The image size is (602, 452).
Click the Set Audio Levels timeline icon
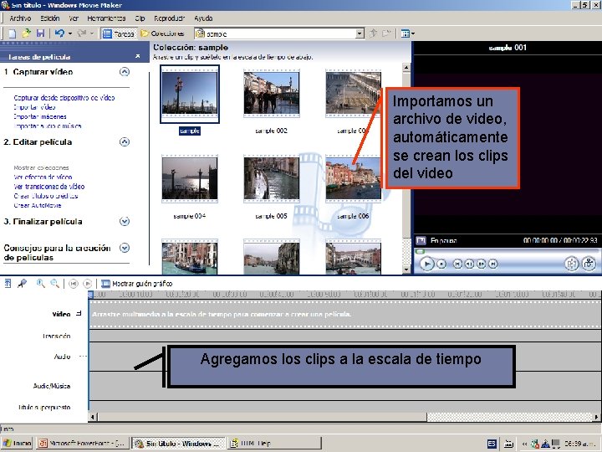click(x=8, y=284)
